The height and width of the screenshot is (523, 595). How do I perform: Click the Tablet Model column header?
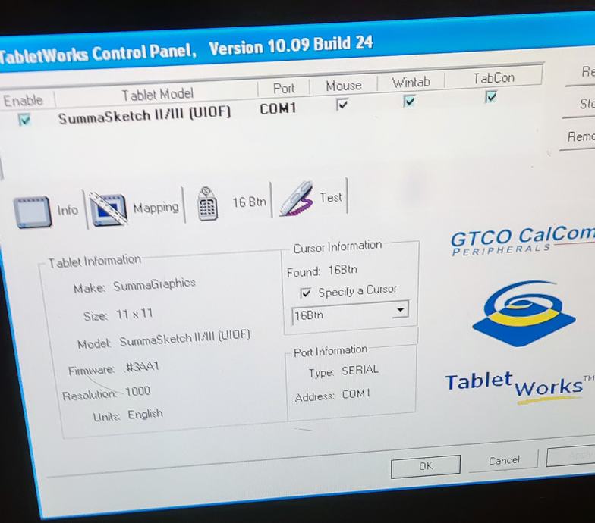pyautogui.click(x=158, y=94)
